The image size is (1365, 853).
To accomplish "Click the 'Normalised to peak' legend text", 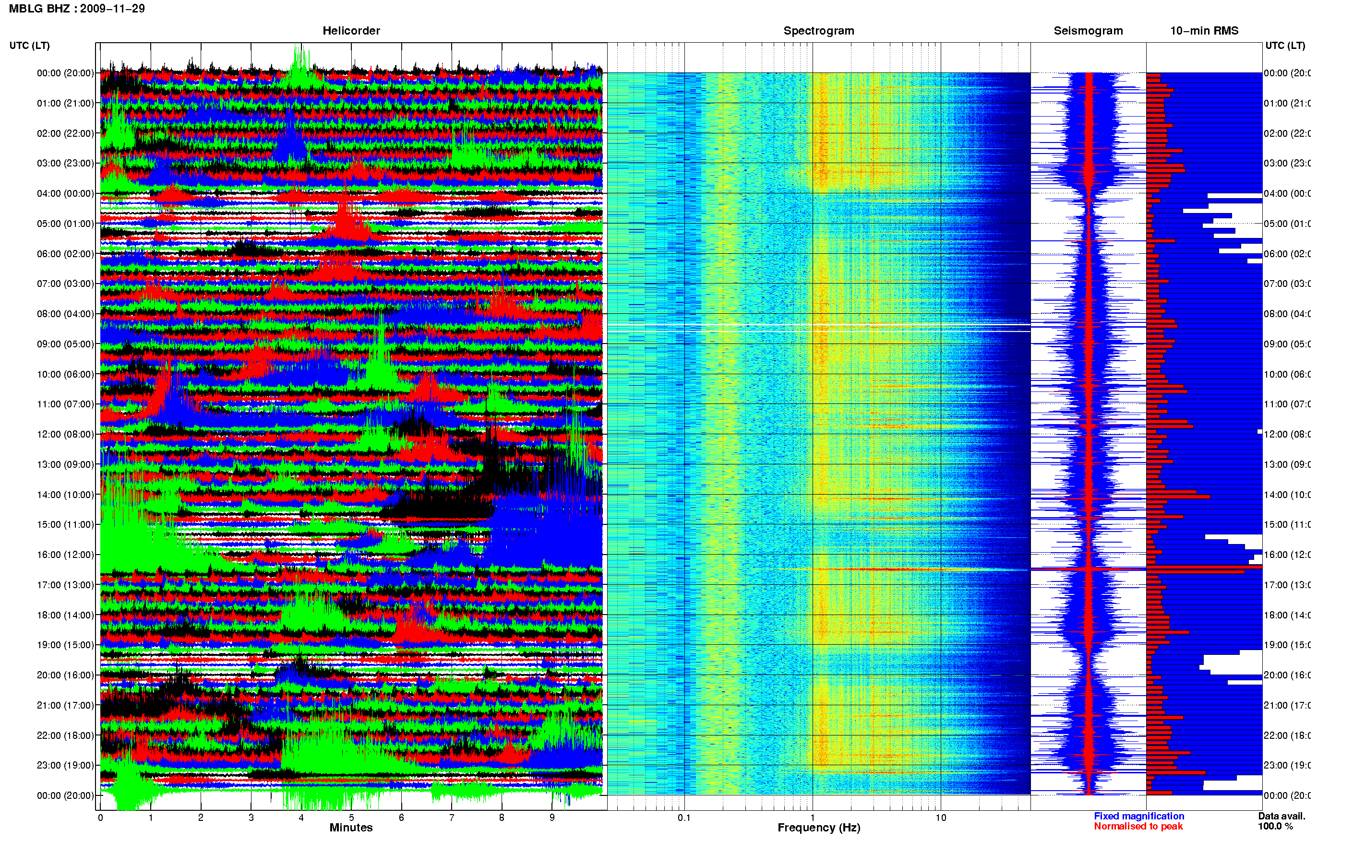I will pos(1138,826).
